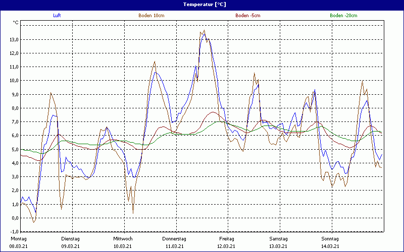Click the -1,0 y-axis value
The image size is (404, 252).
(x=14, y=231)
